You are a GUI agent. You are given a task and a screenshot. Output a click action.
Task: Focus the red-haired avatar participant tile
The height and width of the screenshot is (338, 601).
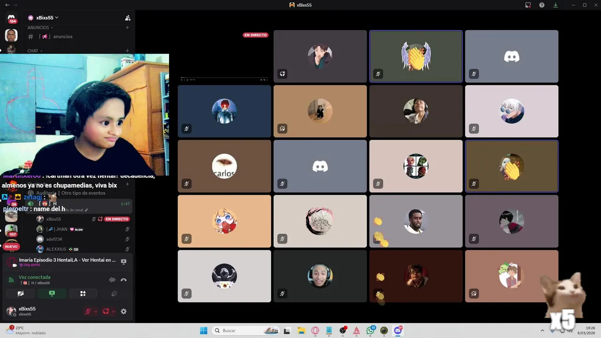click(x=224, y=111)
